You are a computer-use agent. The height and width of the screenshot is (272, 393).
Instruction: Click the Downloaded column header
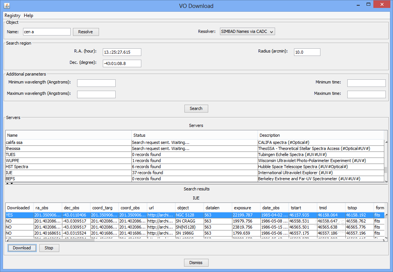pos(20,208)
